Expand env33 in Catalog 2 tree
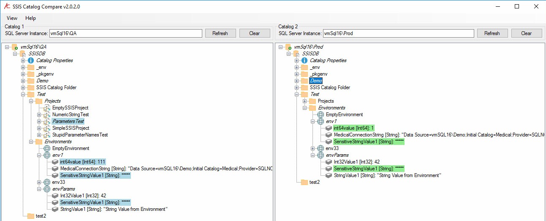This screenshot has height=221, width=546. (x=313, y=148)
